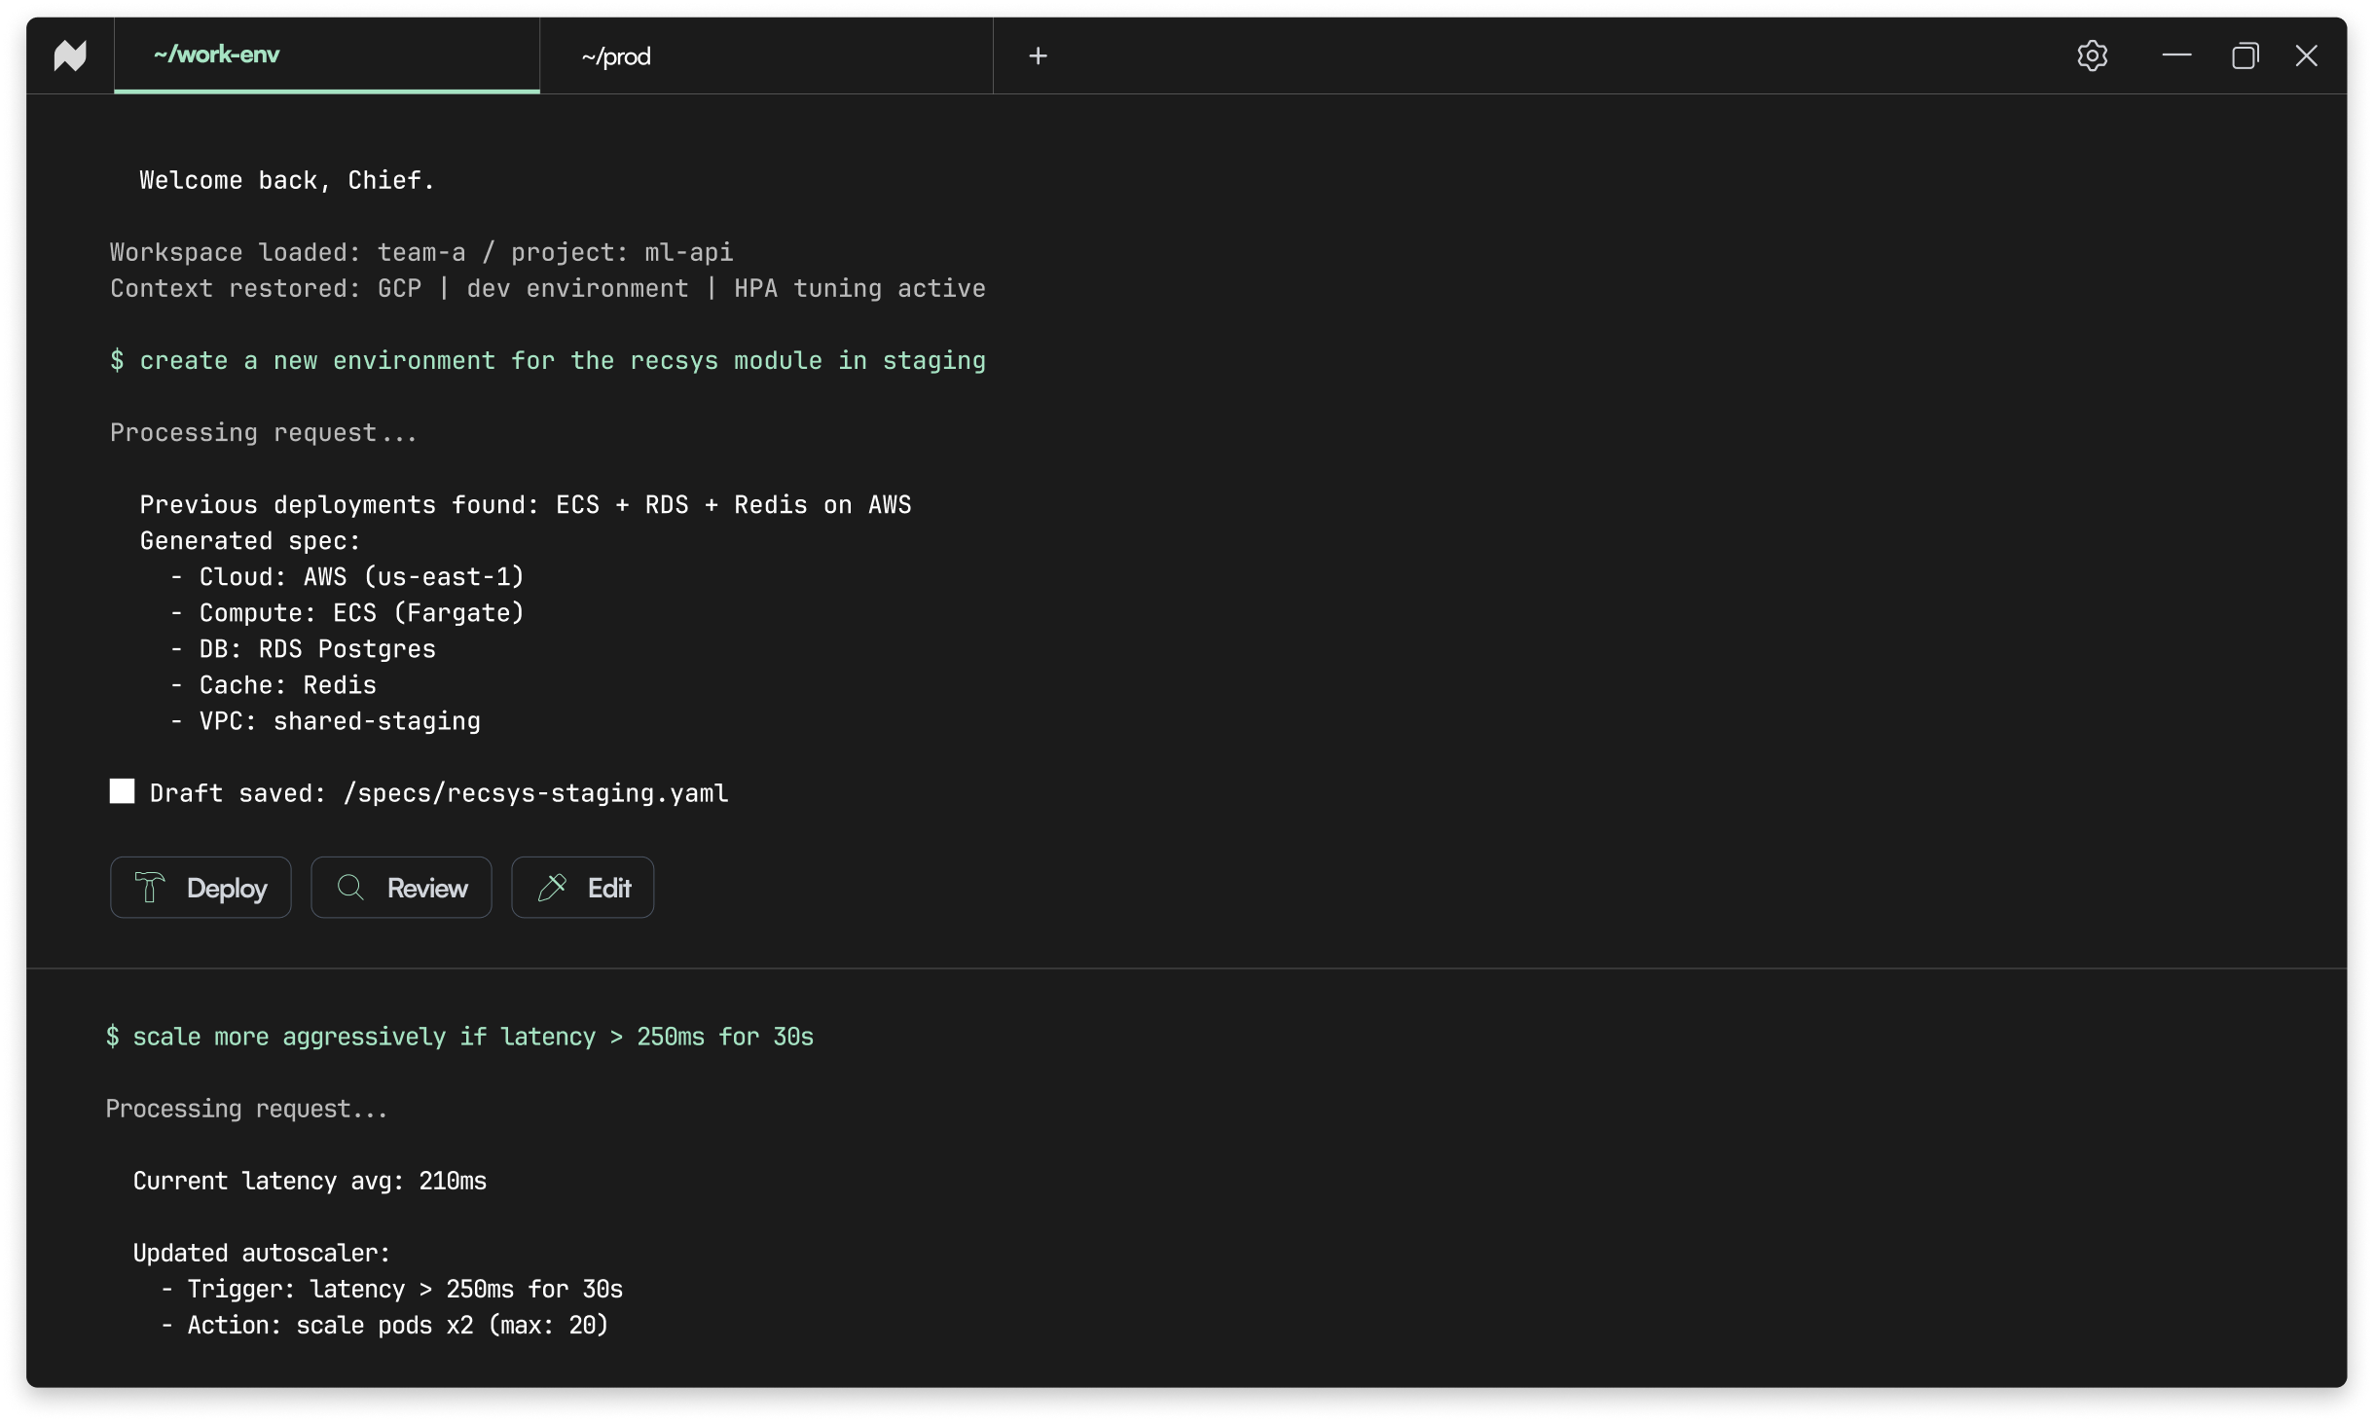
Task: Click the Deploy button
Action: (x=201, y=887)
